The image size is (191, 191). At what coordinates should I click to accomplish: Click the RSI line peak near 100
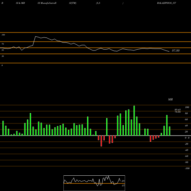36,36
